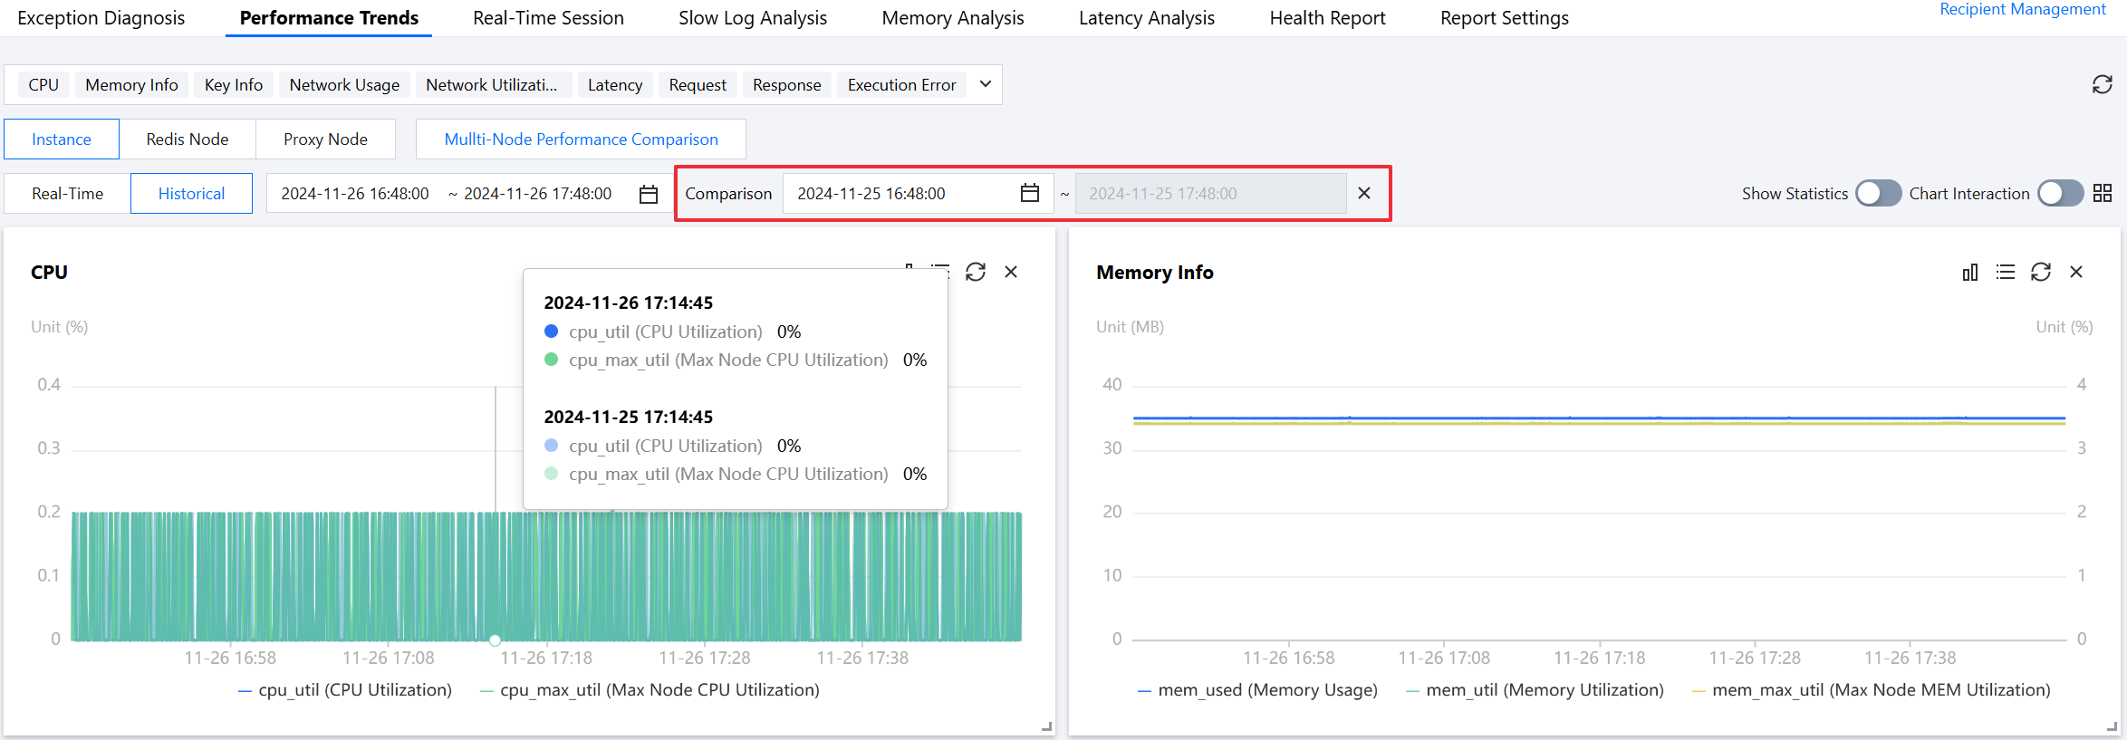Select the Redis Node view
The height and width of the screenshot is (740, 2127).
click(187, 139)
